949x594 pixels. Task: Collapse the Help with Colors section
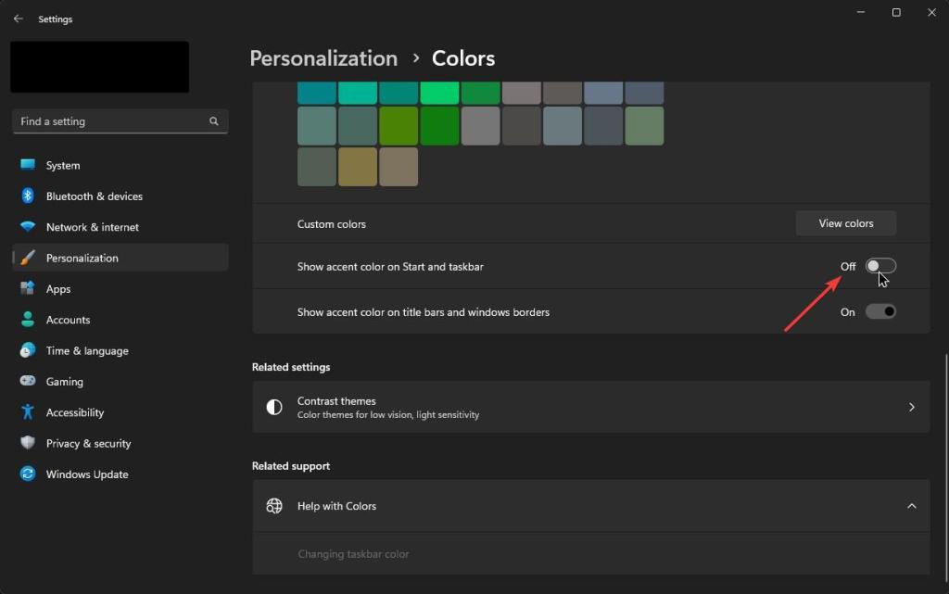(x=911, y=506)
